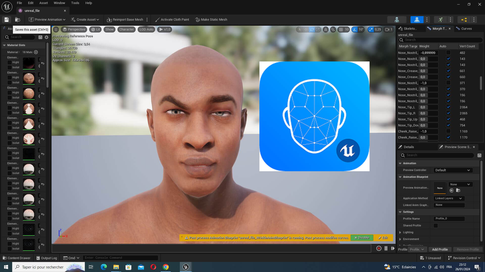
Task: Expand the Environment section
Action: click(400, 239)
